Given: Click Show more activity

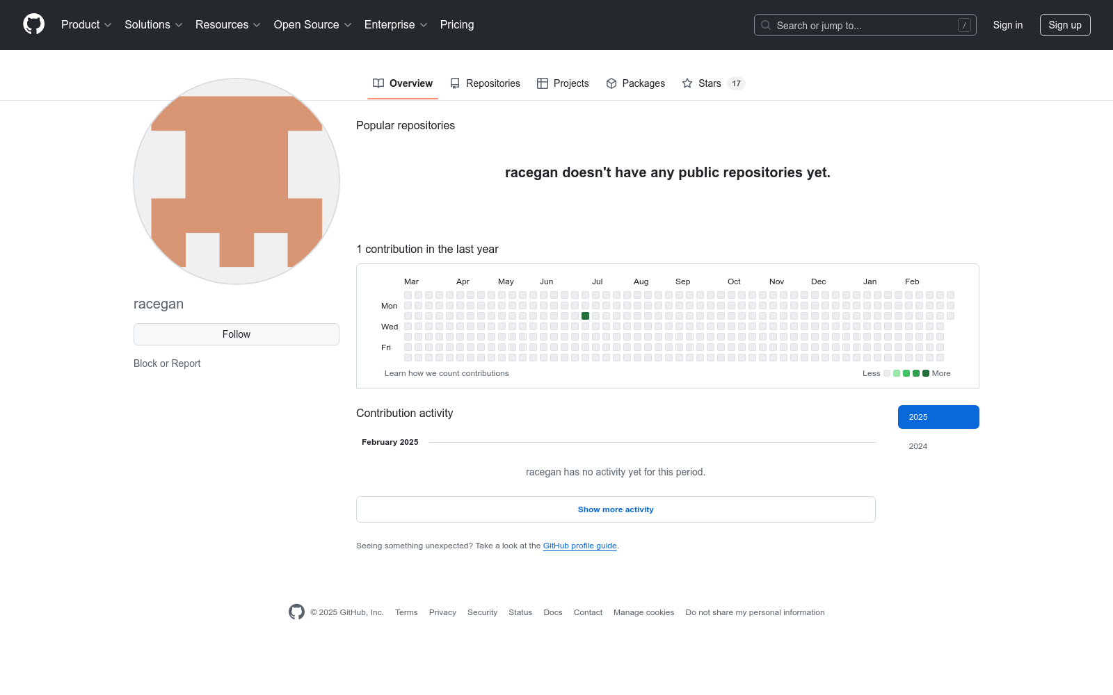Looking at the screenshot, I should [616, 509].
